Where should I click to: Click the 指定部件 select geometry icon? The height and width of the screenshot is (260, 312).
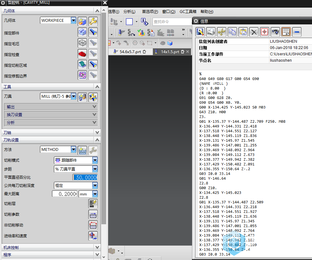tap(82, 32)
